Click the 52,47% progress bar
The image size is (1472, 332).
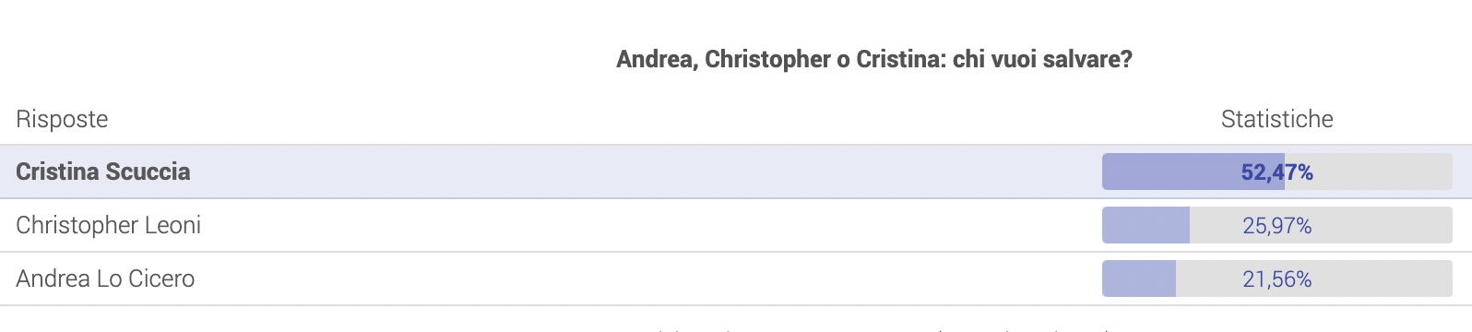coord(1277,172)
